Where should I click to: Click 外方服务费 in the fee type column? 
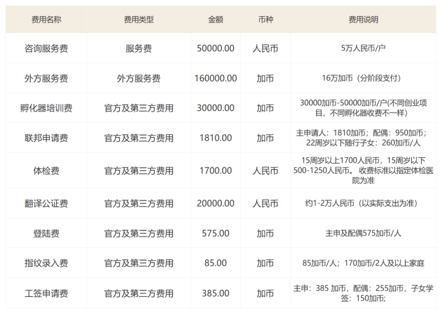point(138,78)
